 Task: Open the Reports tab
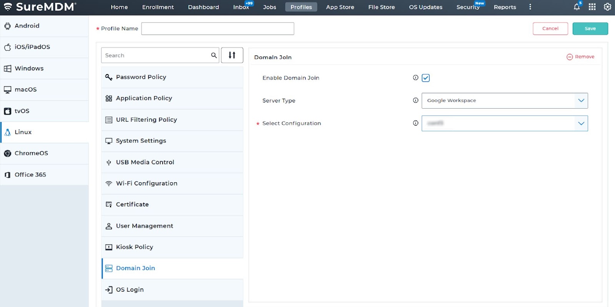pyautogui.click(x=505, y=7)
